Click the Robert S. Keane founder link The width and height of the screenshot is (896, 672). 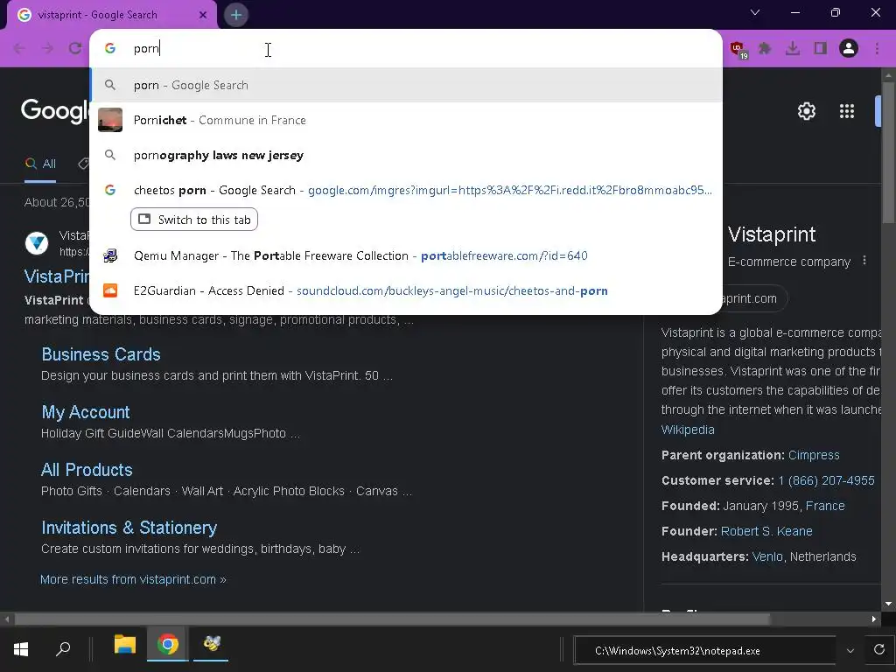[766, 531]
